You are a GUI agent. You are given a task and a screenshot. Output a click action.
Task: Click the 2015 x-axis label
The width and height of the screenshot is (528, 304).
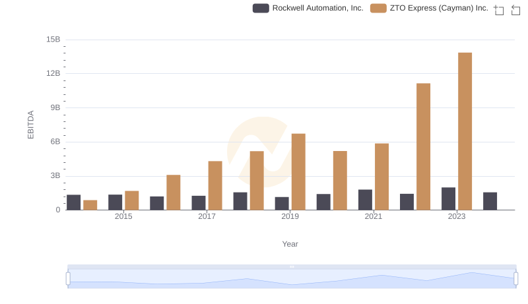coord(123,216)
